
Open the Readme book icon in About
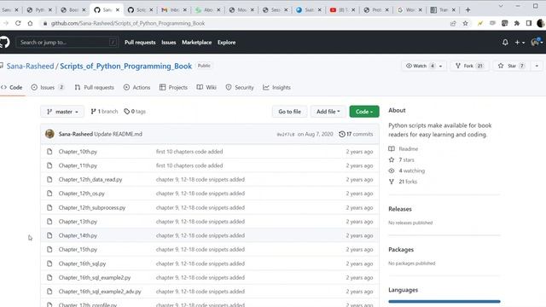[392, 148]
